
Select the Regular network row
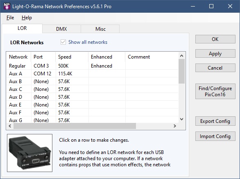(x=93, y=66)
